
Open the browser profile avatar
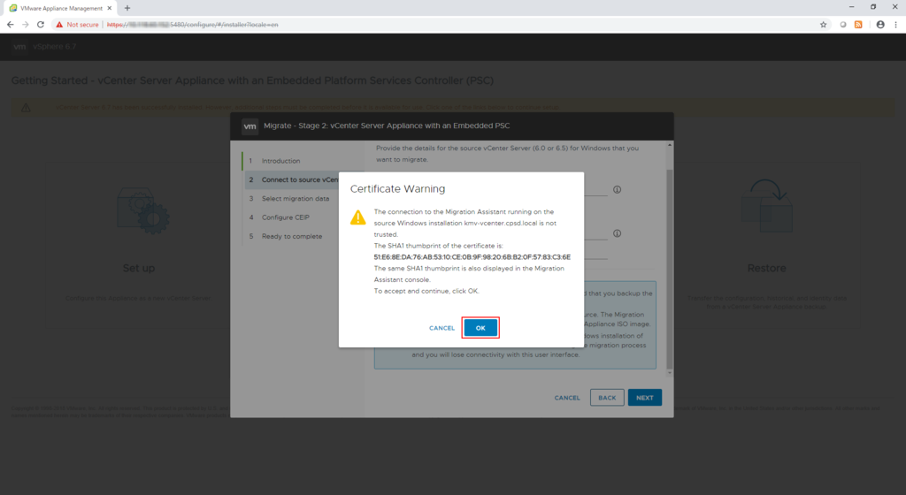[x=880, y=25]
